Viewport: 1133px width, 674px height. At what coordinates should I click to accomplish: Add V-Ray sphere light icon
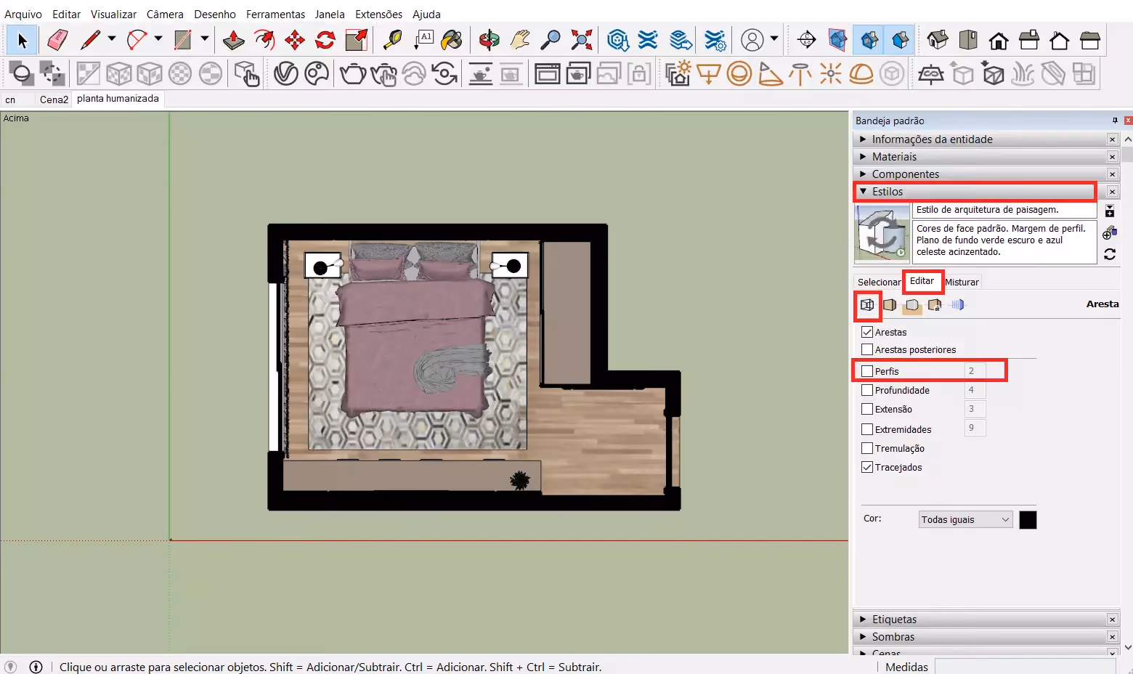click(739, 73)
